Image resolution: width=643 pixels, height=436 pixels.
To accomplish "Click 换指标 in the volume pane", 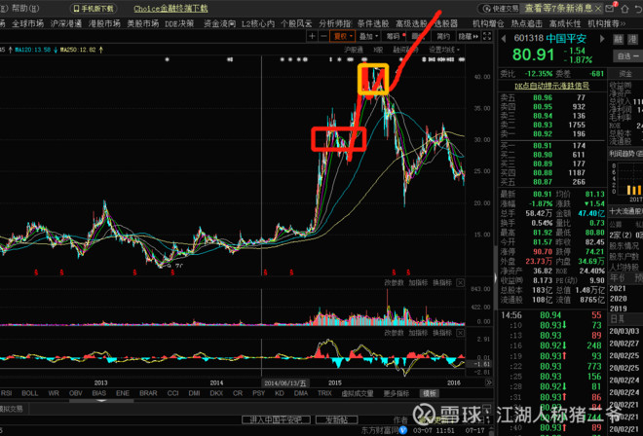I will (442, 282).
